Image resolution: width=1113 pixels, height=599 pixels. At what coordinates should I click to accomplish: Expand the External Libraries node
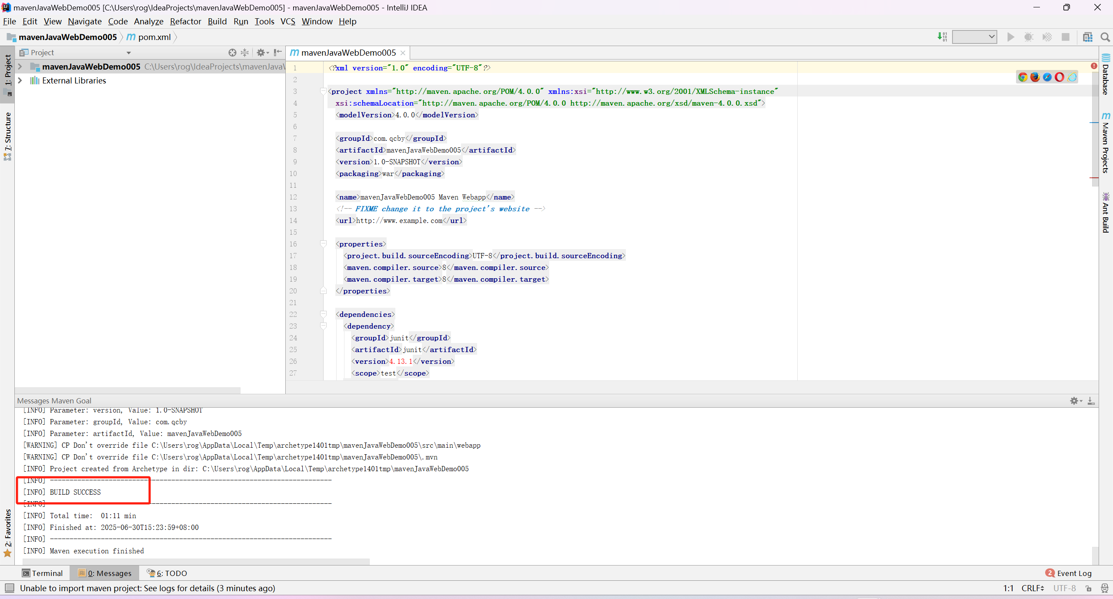pyautogui.click(x=20, y=80)
